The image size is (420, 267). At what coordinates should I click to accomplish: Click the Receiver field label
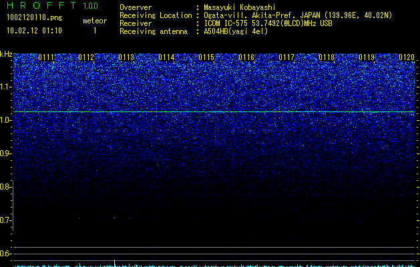point(136,23)
